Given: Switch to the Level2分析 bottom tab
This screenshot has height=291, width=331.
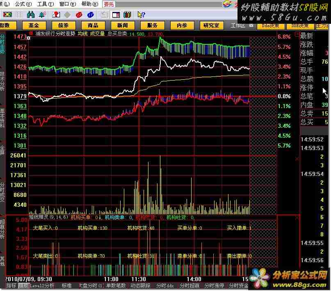Looking at the screenshot, I should (x=42, y=286).
